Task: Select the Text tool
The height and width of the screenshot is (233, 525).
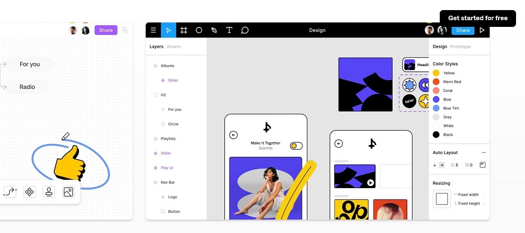Action: [x=229, y=30]
